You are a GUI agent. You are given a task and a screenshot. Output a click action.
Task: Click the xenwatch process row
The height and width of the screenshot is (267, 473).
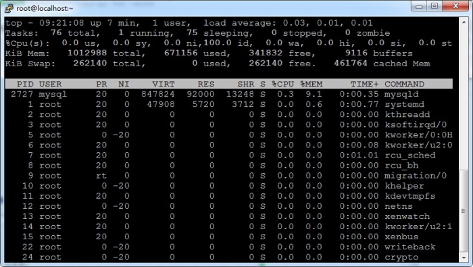[x=228, y=216]
